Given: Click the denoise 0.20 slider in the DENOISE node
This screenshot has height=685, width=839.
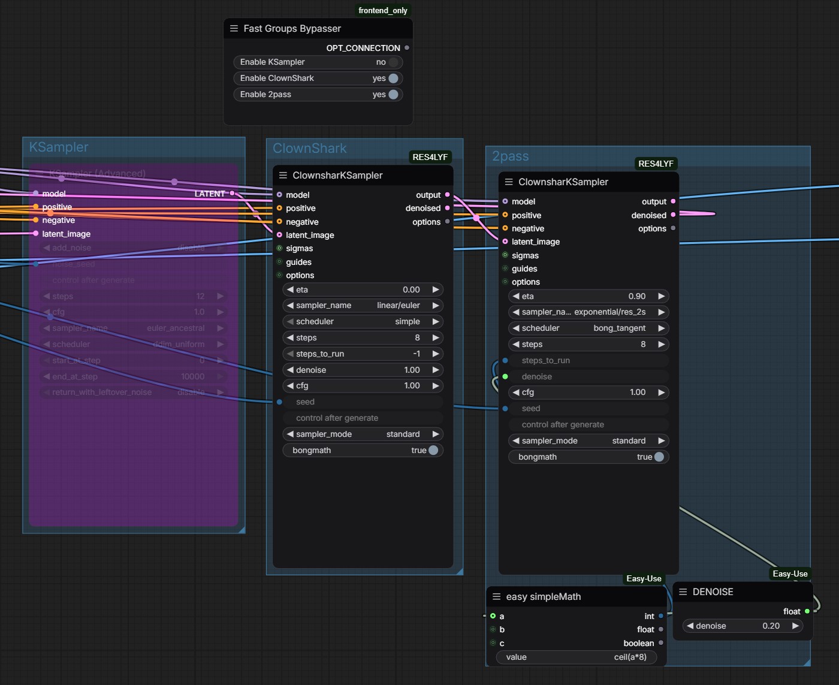Looking at the screenshot, I should click(x=743, y=626).
